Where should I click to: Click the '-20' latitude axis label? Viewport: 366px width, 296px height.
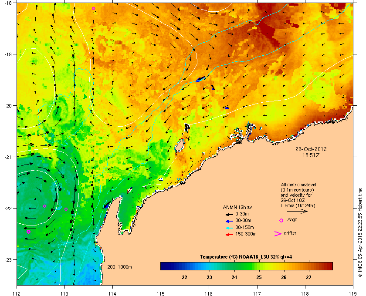tap(8, 106)
